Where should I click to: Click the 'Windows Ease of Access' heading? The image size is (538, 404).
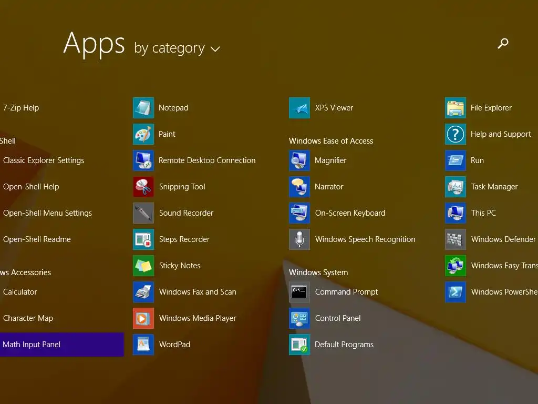click(x=331, y=141)
